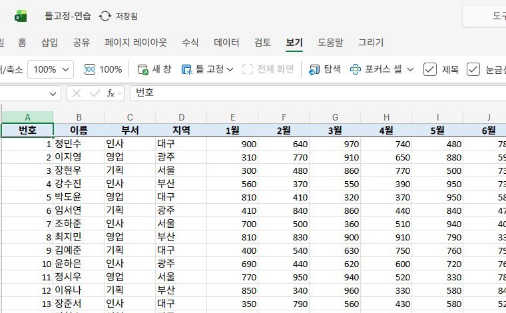Click header cell 지역
506x313 pixels.
tap(181, 130)
